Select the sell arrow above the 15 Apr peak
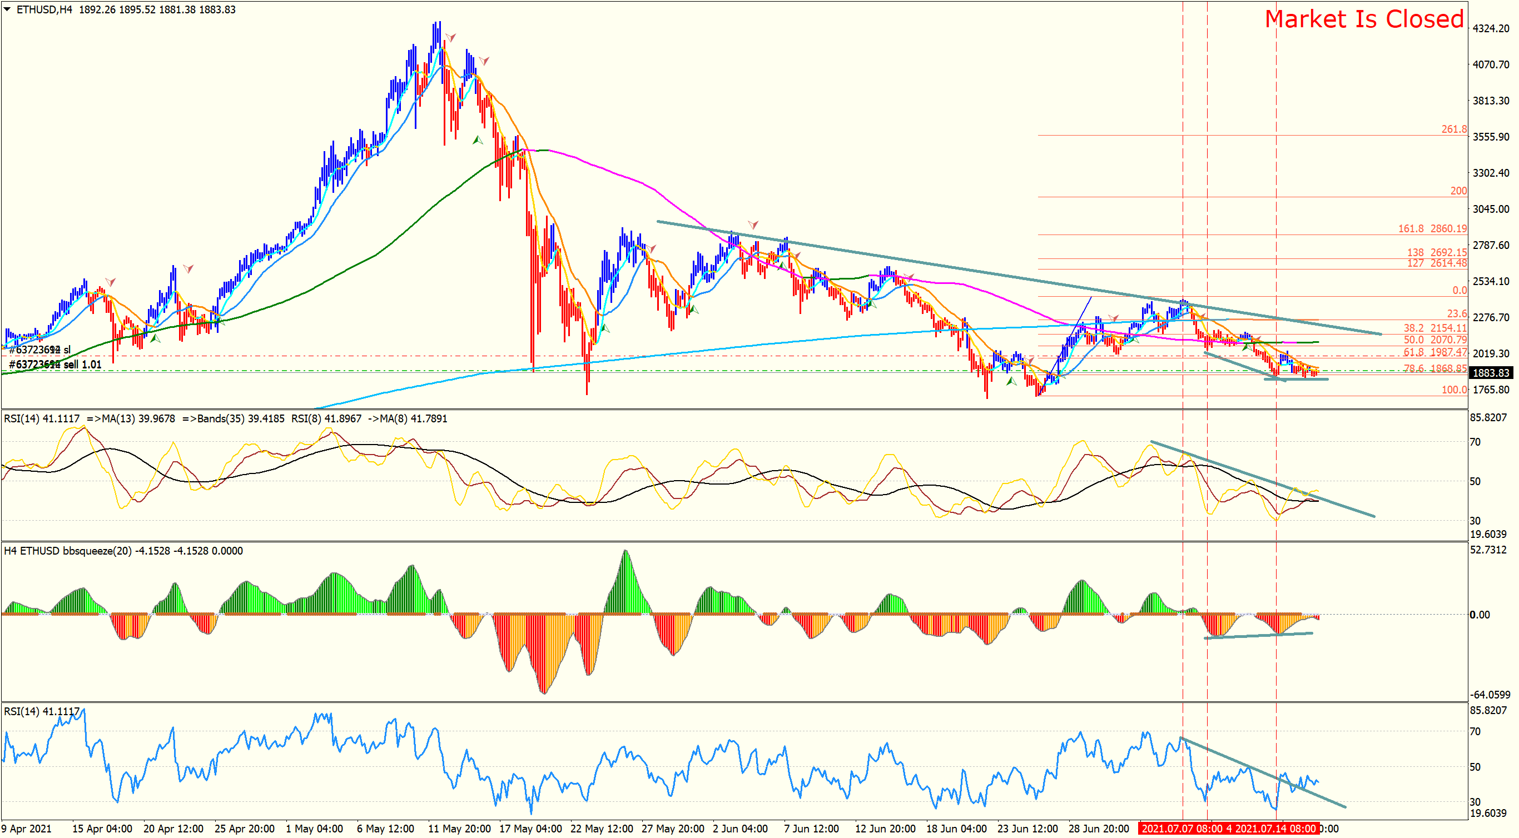The width and height of the screenshot is (1519, 838). point(110,282)
